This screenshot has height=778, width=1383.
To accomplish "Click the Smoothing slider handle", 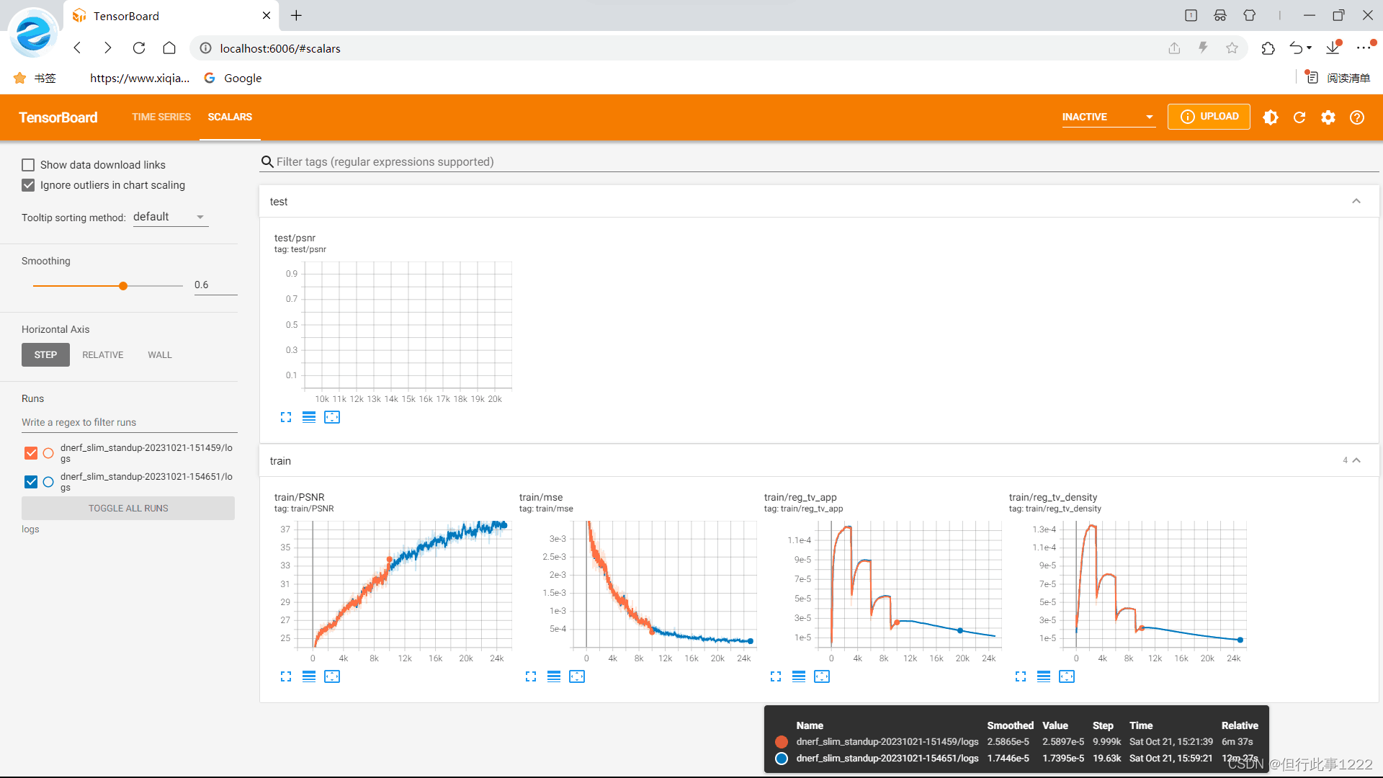I will coord(123,286).
